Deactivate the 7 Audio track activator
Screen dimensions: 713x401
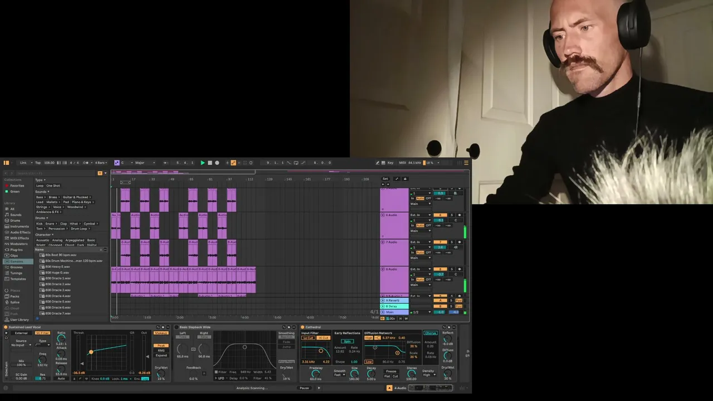click(441, 242)
